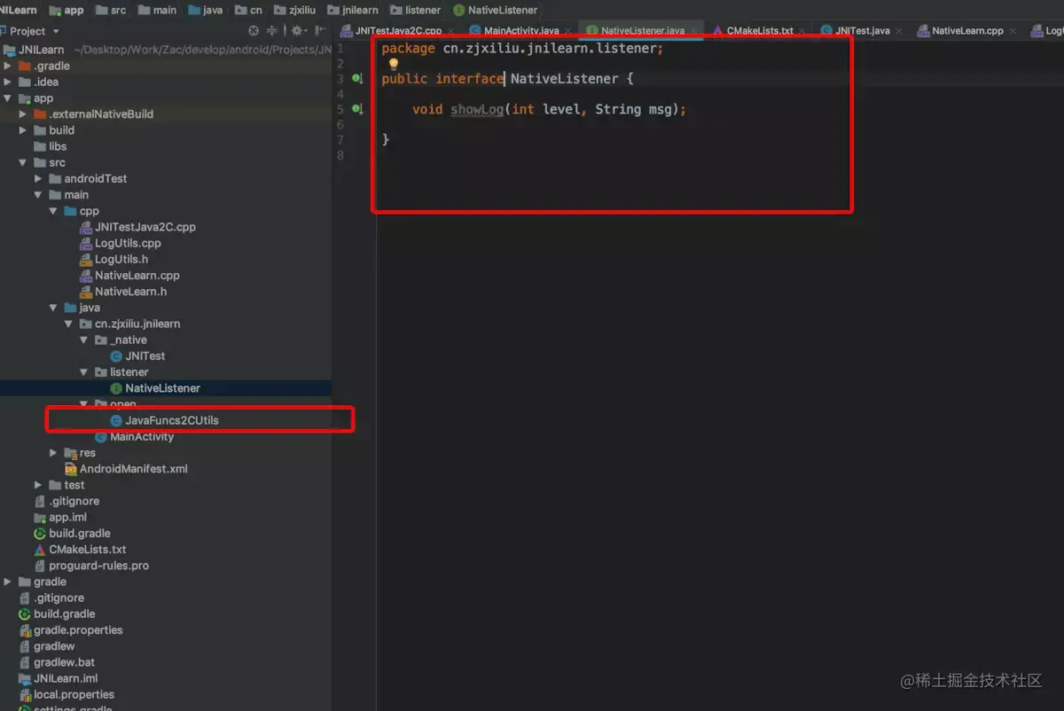
Task: Click the local.properties file icon
Action: [25, 695]
